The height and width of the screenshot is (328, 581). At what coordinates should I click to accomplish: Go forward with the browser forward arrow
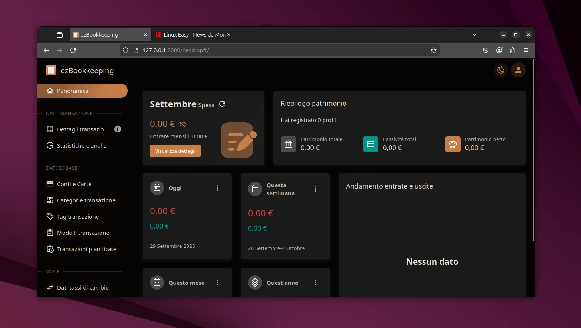point(60,50)
